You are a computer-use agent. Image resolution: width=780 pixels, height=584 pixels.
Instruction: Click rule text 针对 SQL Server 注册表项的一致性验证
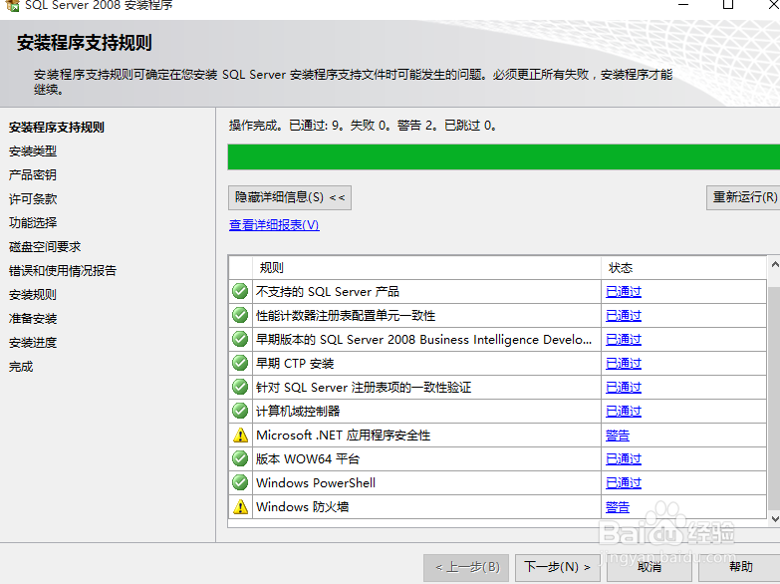364,388
